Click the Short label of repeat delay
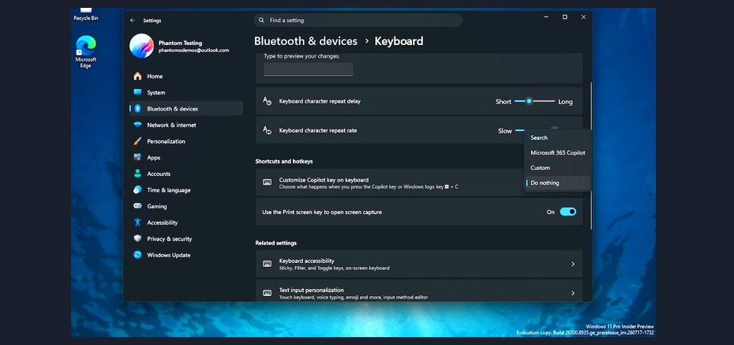The image size is (734, 345). tap(504, 102)
